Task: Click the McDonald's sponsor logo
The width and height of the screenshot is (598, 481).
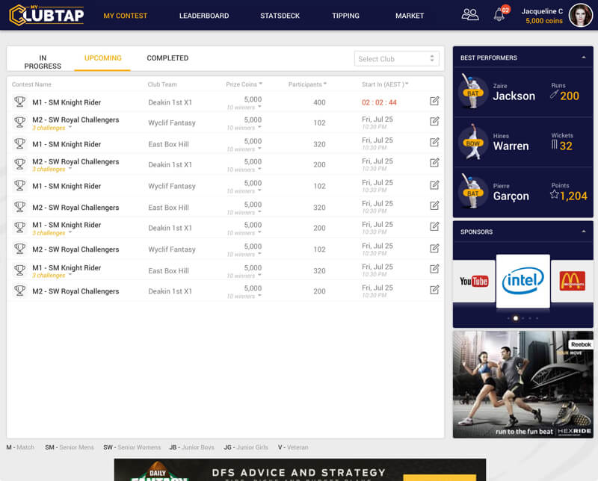Action: 572,282
